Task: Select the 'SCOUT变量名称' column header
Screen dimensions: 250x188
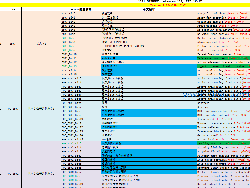Action: click(81, 9)
